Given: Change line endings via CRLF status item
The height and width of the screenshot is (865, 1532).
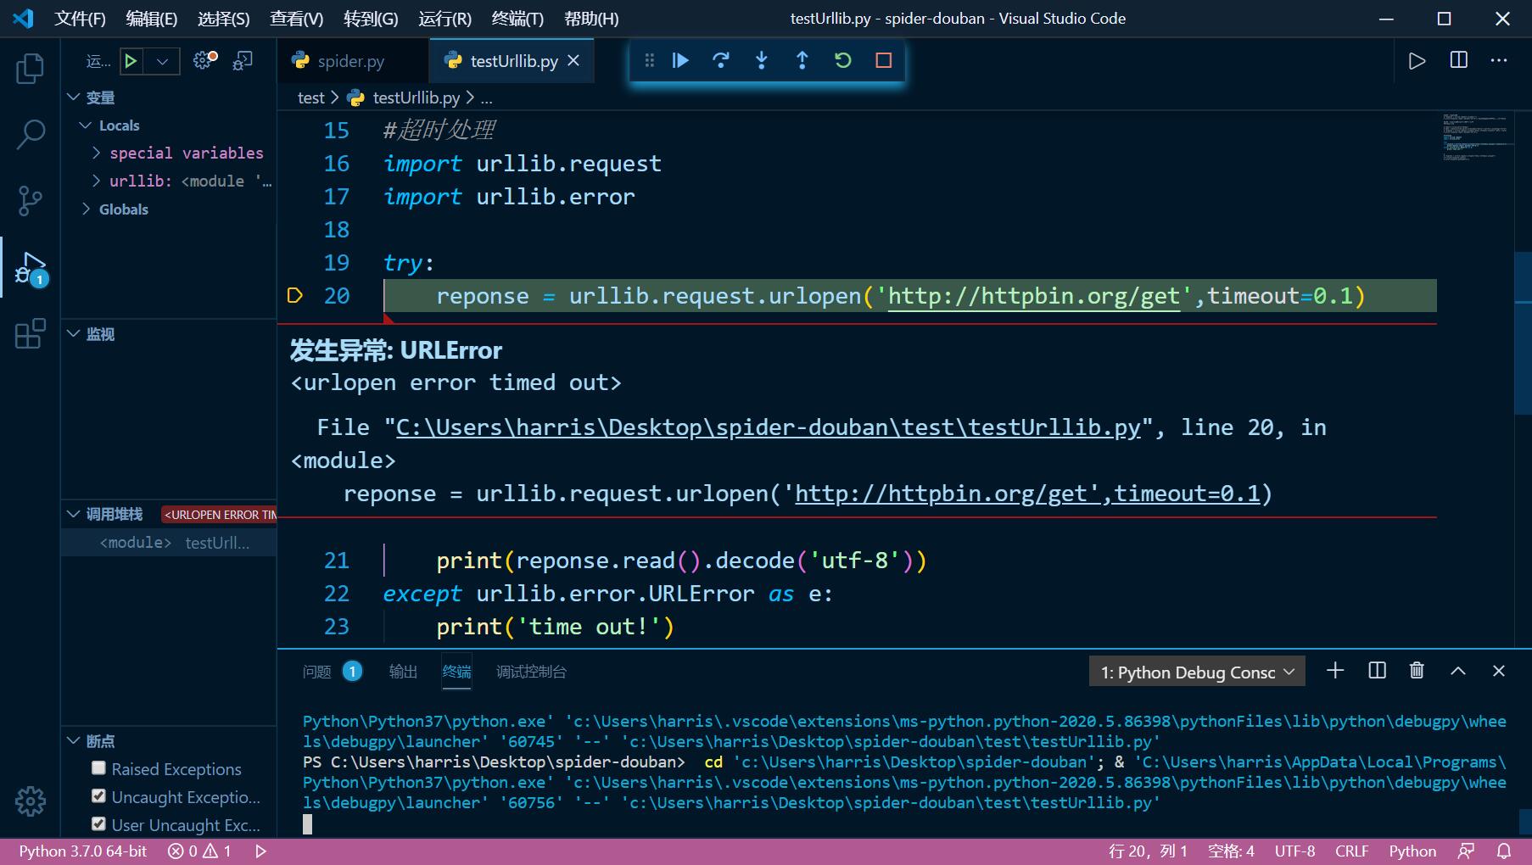Looking at the screenshot, I should coord(1351,851).
